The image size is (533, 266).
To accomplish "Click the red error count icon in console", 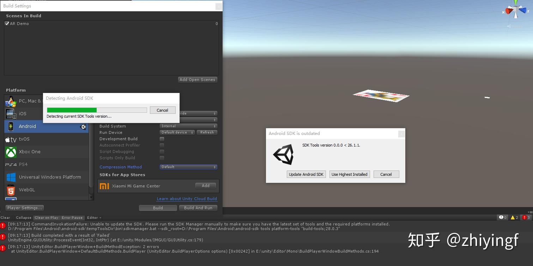I will tap(525, 217).
